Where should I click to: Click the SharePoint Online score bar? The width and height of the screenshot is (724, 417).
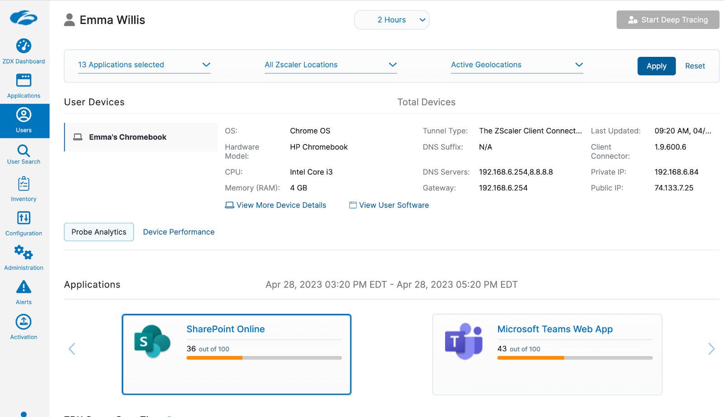(x=264, y=358)
